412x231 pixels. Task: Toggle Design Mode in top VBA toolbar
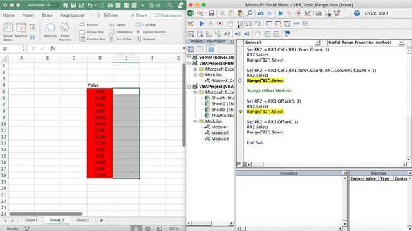click(308, 13)
